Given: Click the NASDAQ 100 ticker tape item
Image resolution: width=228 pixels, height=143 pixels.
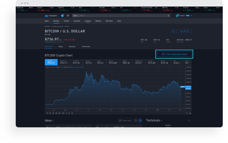Looking at the screenshot, I should click(x=25, y=9).
